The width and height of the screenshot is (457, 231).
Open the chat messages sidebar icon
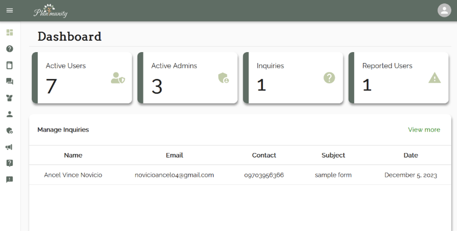point(10,82)
